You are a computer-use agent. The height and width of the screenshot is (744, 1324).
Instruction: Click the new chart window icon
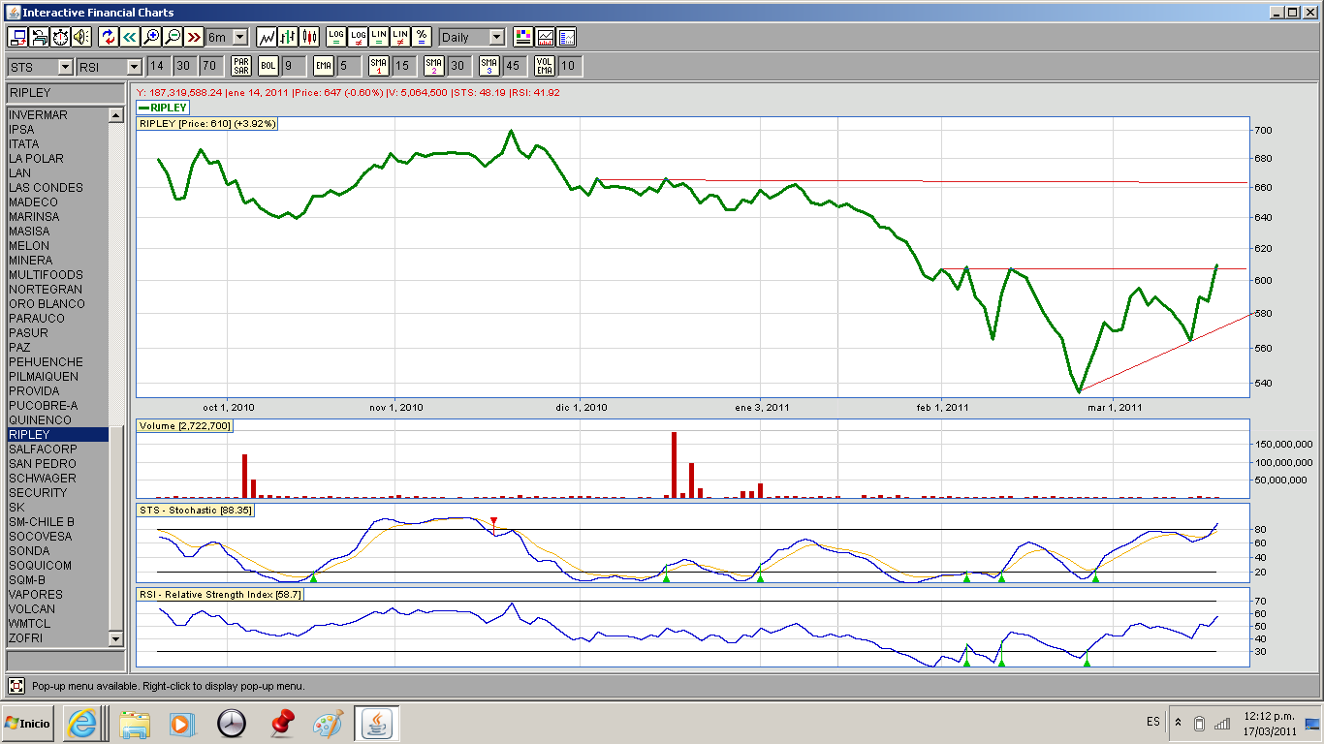click(x=18, y=37)
